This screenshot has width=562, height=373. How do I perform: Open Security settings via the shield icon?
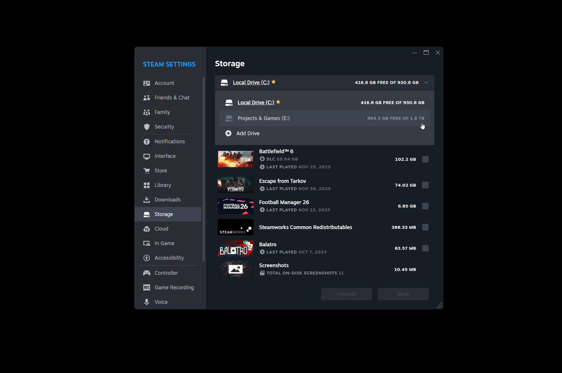point(146,127)
